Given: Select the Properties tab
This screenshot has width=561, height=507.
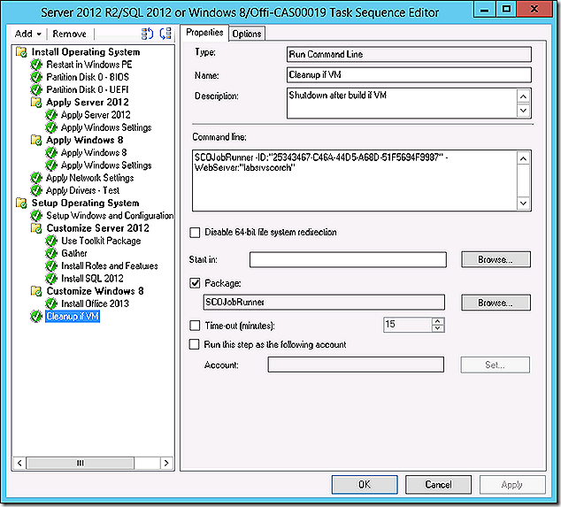Looking at the screenshot, I should [x=204, y=33].
